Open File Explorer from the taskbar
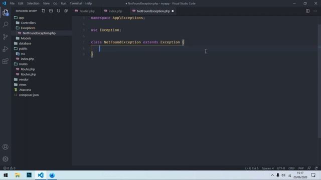The image size is (321, 180). 18,175
